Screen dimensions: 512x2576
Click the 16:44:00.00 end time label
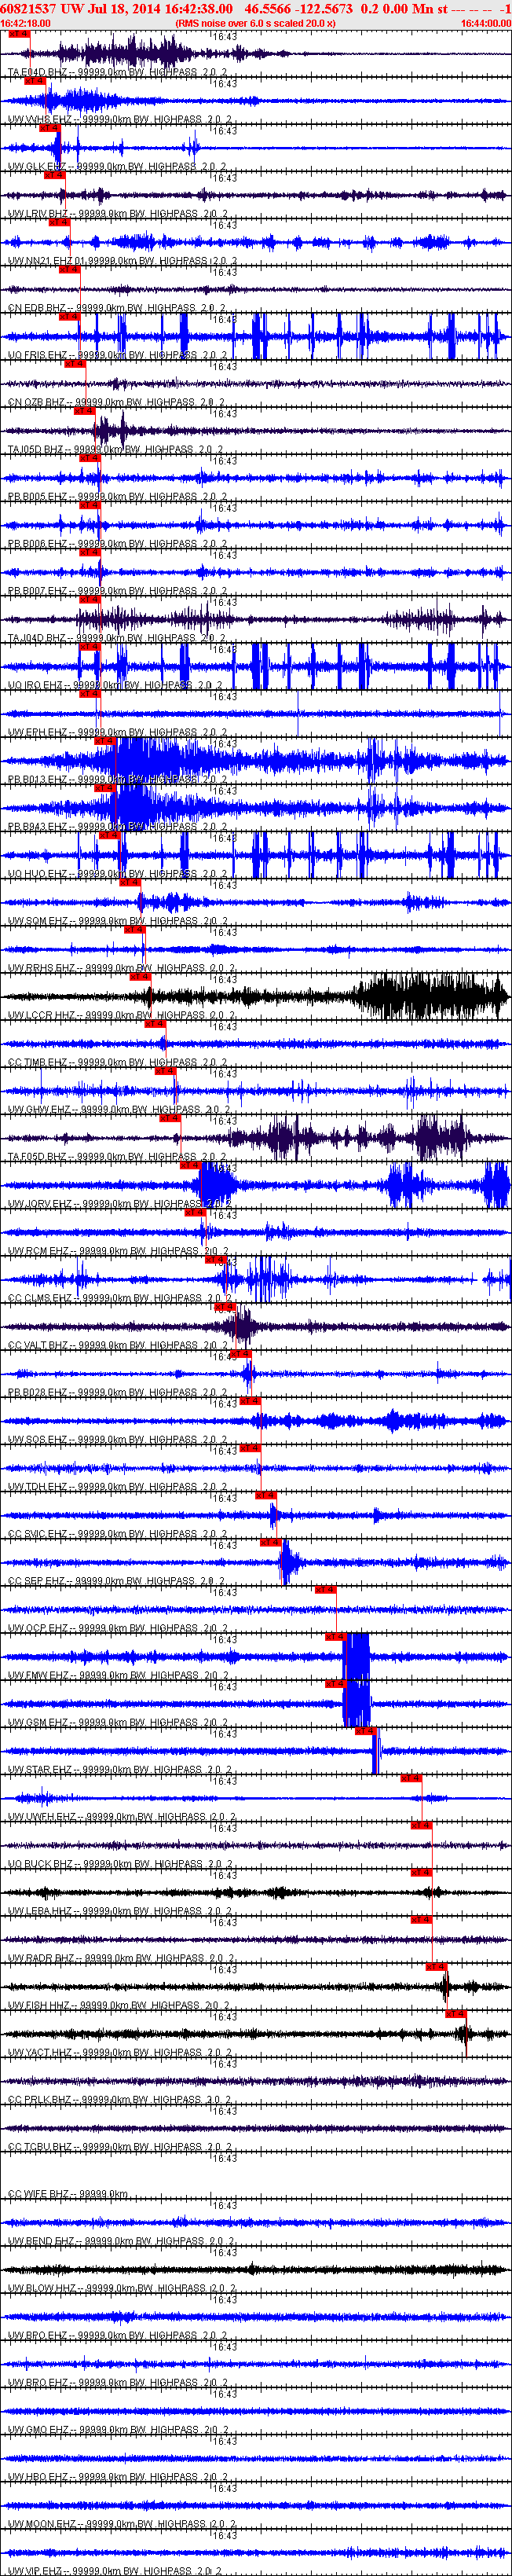point(486,23)
